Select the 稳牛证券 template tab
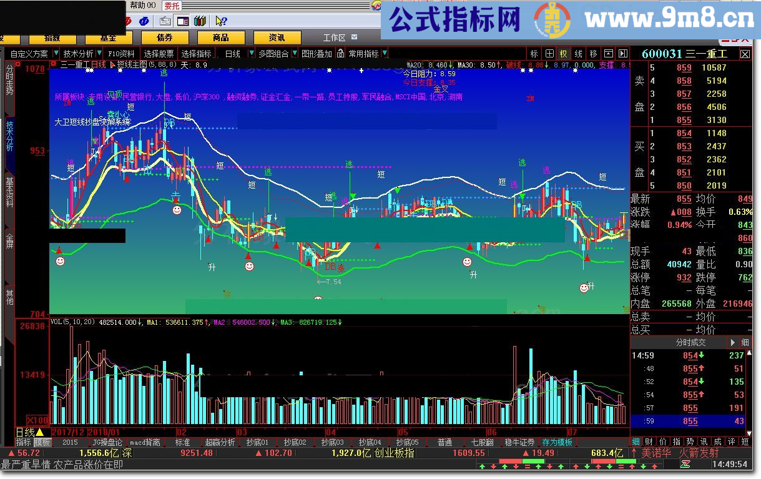 point(519,442)
